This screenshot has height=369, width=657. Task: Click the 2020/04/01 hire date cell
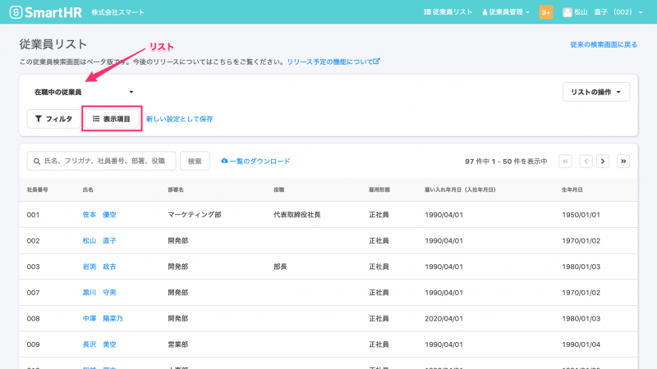[443, 318]
